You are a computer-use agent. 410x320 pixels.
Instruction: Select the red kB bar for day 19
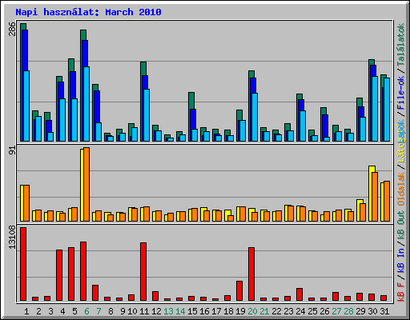[x=239, y=291]
